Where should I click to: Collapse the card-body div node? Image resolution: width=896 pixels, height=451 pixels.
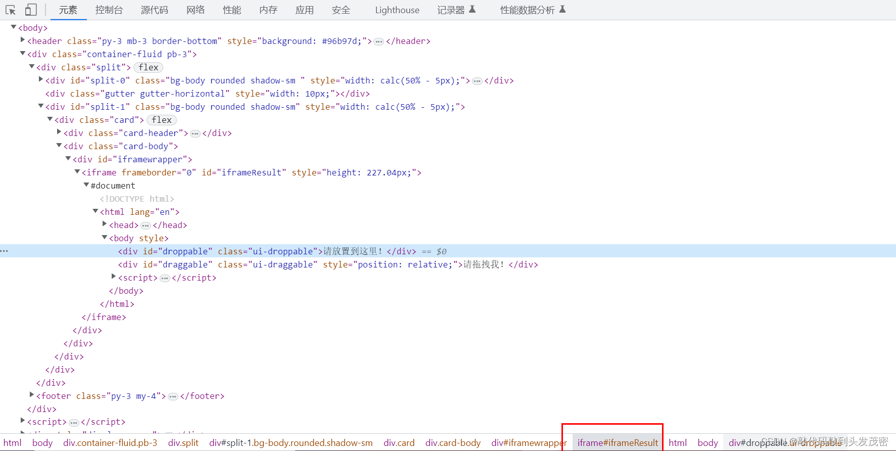[59, 145]
